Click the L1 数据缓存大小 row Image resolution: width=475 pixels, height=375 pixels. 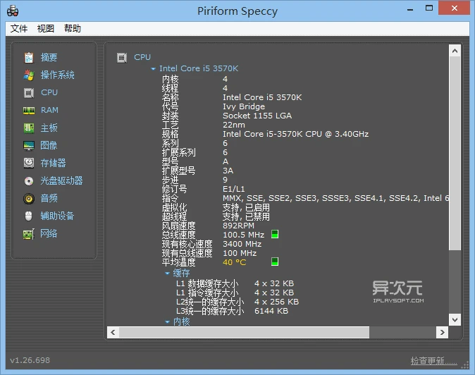point(235,283)
